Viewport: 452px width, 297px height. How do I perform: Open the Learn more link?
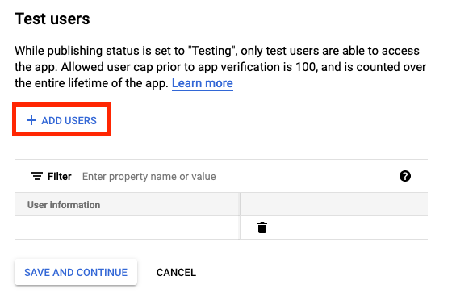point(203,83)
